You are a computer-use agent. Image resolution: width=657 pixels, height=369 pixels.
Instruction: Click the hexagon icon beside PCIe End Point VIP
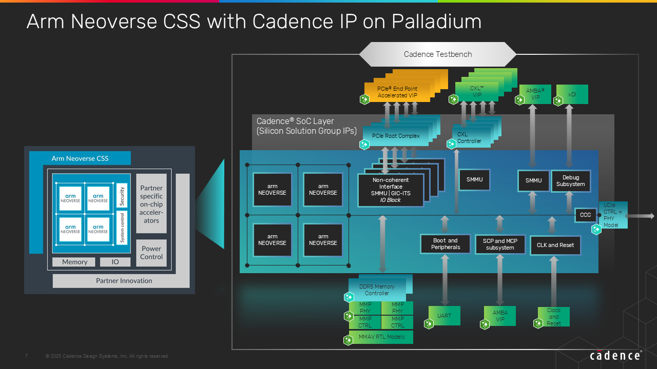point(364,99)
